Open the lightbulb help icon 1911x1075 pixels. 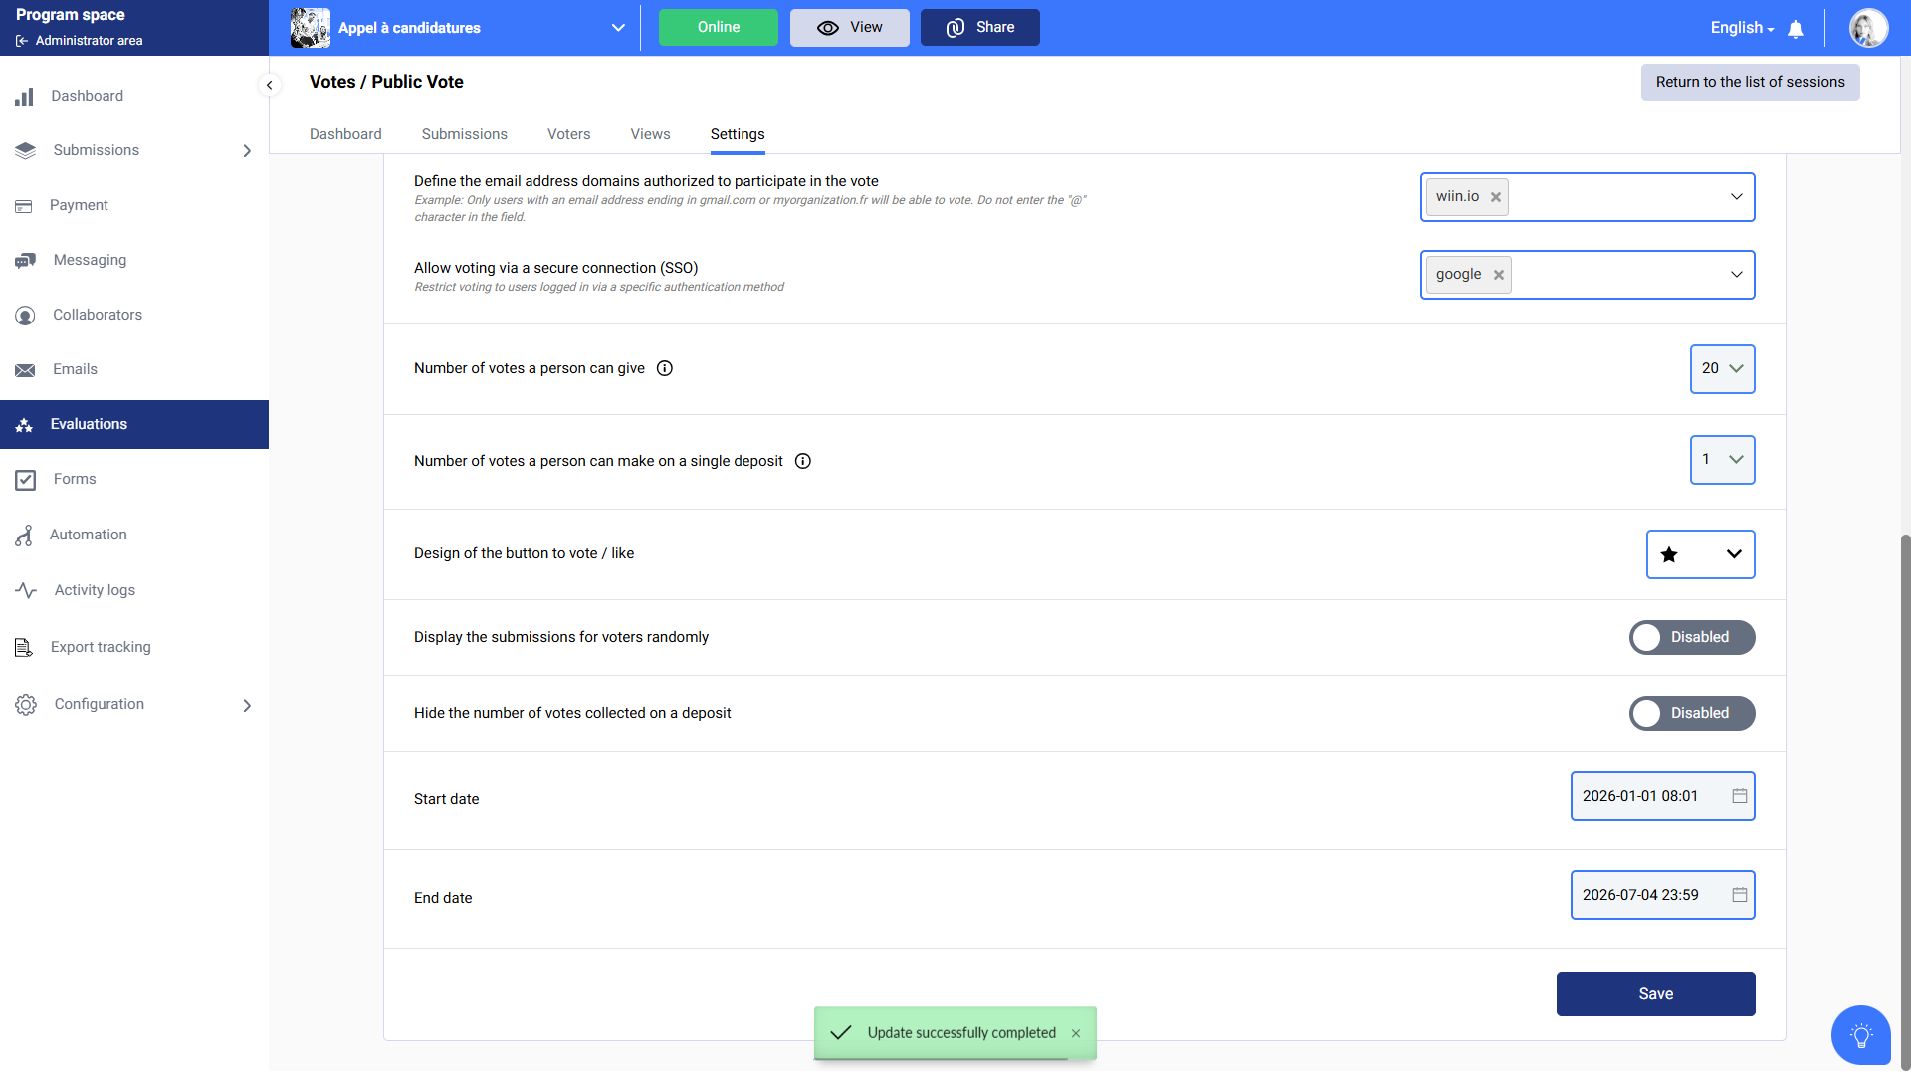coord(1860,1035)
